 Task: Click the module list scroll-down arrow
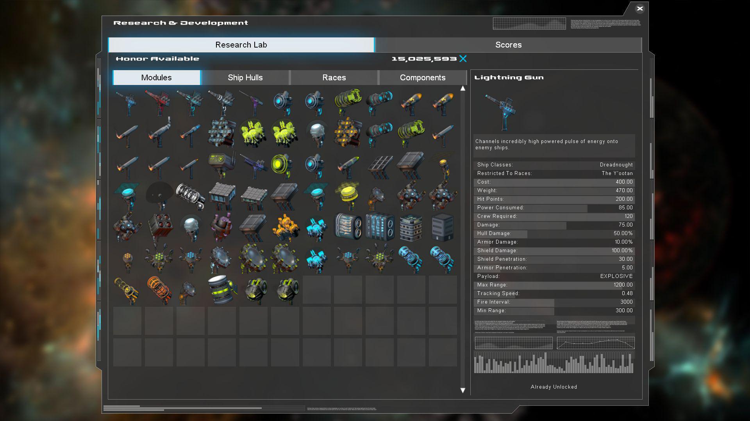click(x=463, y=390)
